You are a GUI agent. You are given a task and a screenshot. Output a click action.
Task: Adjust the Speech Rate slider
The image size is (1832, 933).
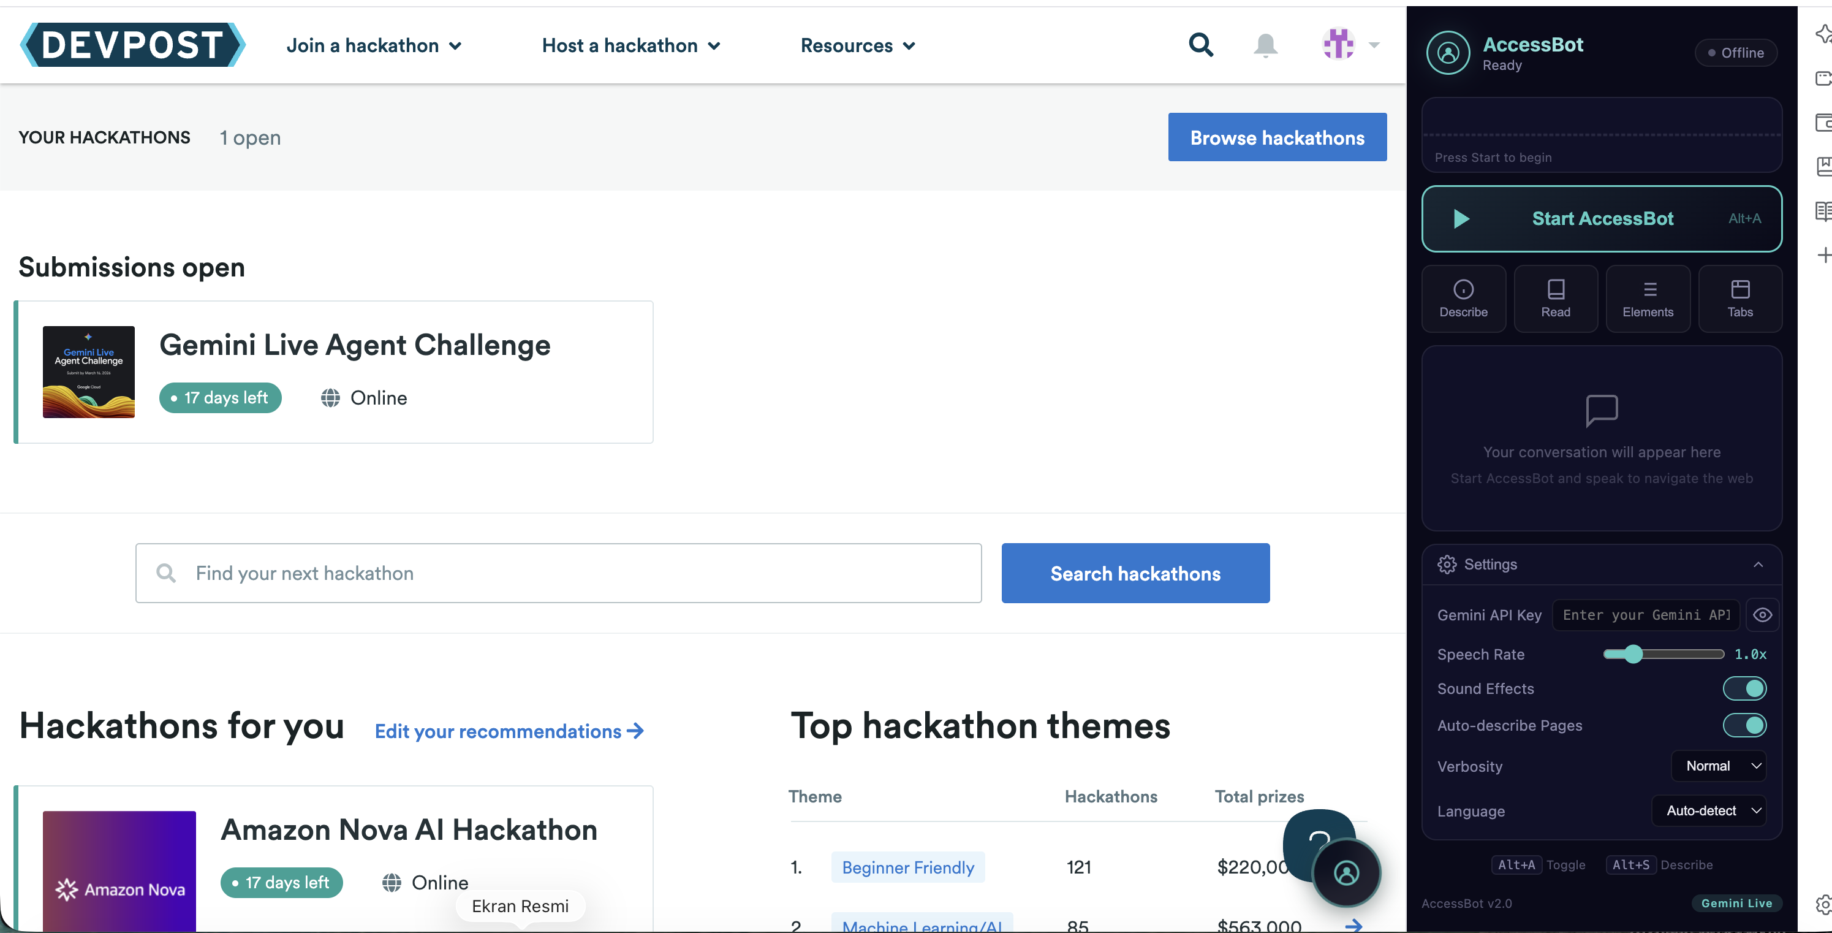coord(1633,654)
